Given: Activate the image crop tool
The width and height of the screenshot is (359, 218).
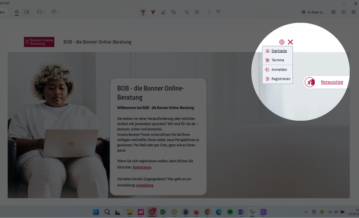Looking at the screenshot, I should point(187,12).
